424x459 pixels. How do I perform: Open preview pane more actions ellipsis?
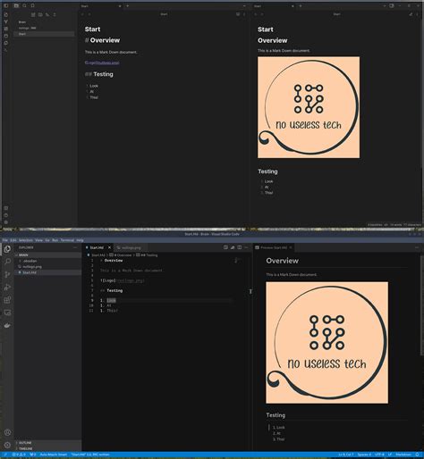pos(417,247)
